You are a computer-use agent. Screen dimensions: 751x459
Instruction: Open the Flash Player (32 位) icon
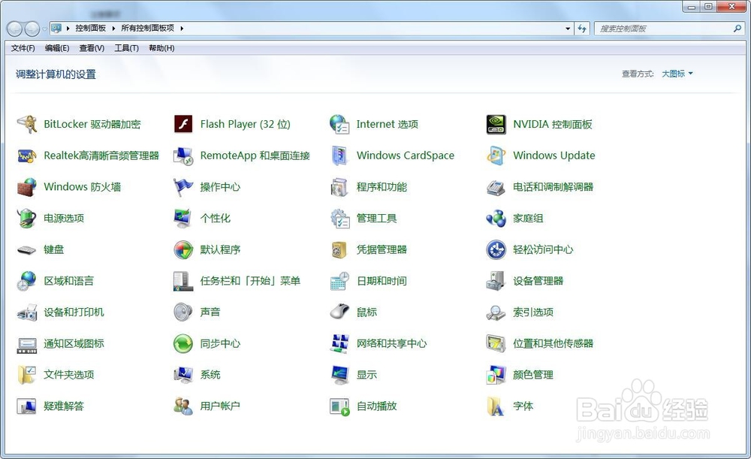(183, 124)
